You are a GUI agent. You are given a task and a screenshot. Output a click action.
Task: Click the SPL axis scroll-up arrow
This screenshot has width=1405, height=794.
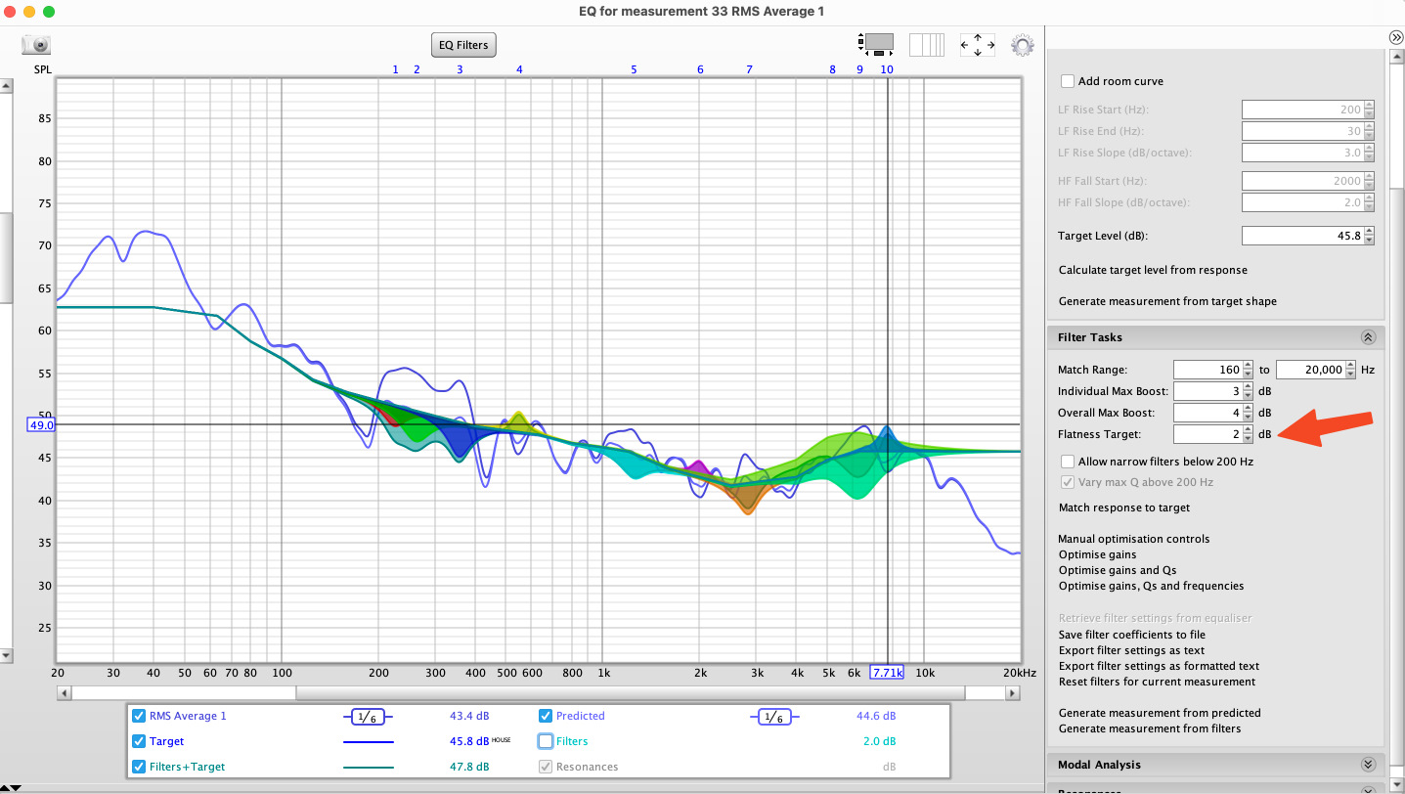point(6,87)
